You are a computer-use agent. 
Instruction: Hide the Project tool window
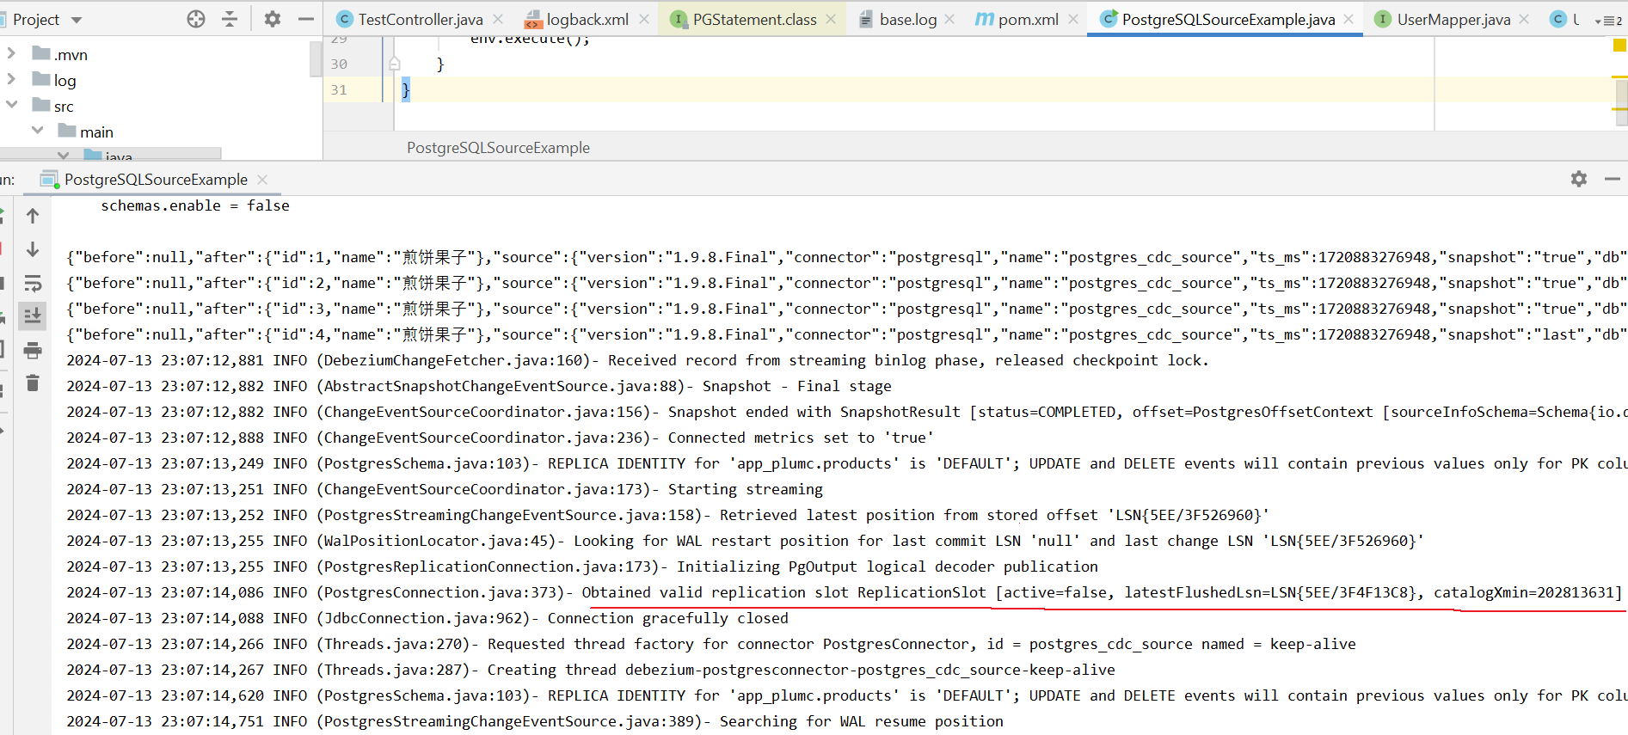pos(305,19)
